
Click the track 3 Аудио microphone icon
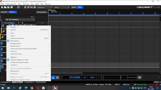pos(2,43)
